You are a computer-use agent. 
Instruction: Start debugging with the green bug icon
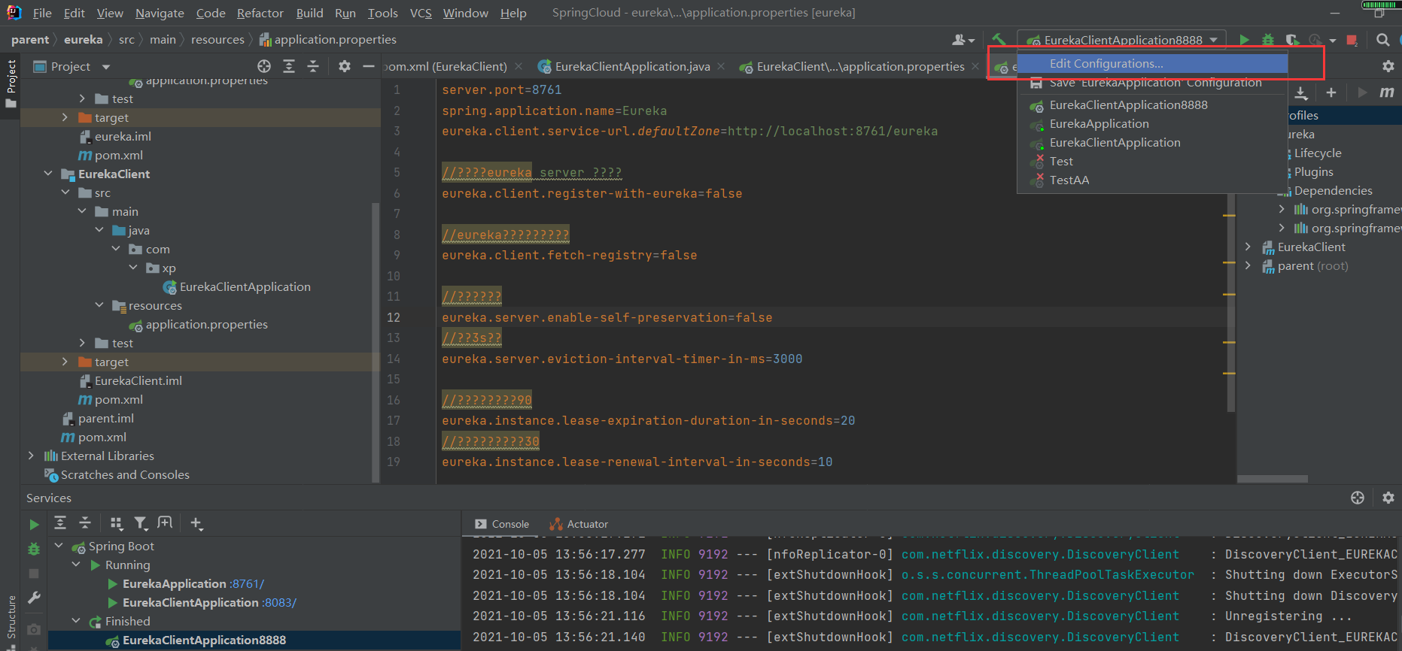pyautogui.click(x=1268, y=40)
